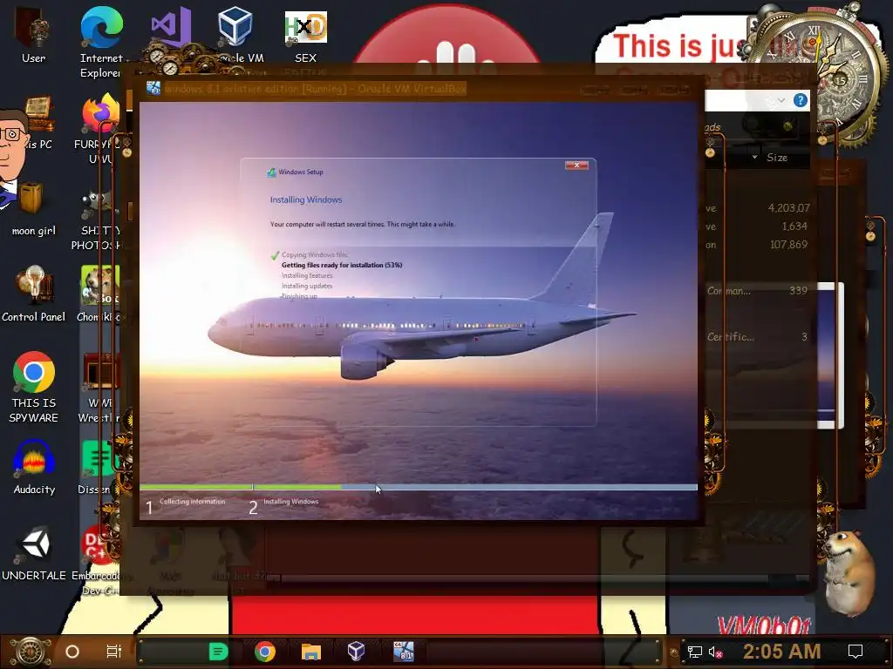Expand the dropdown chevron beside the help button

pos(781,101)
